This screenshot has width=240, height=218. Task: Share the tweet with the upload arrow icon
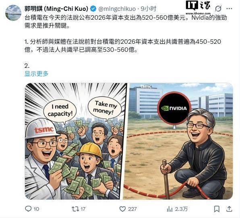tap(229, 209)
